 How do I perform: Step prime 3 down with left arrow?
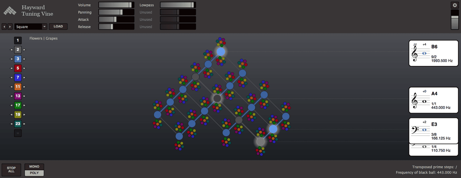(11, 59)
